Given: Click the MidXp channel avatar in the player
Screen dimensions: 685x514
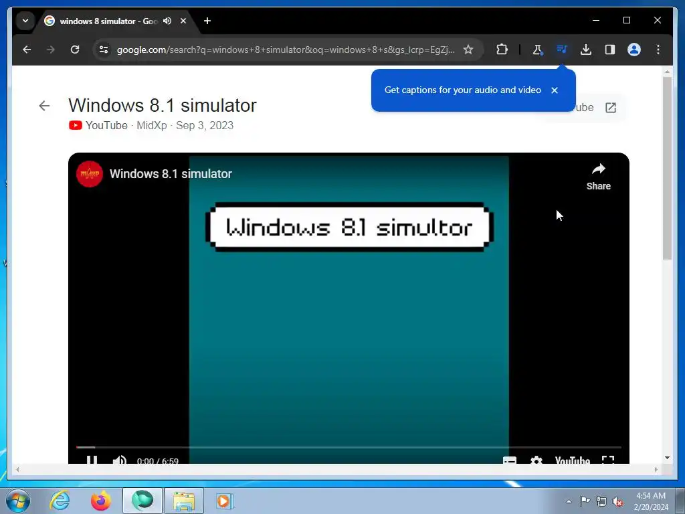Looking at the screenshot, I should 90,174.
